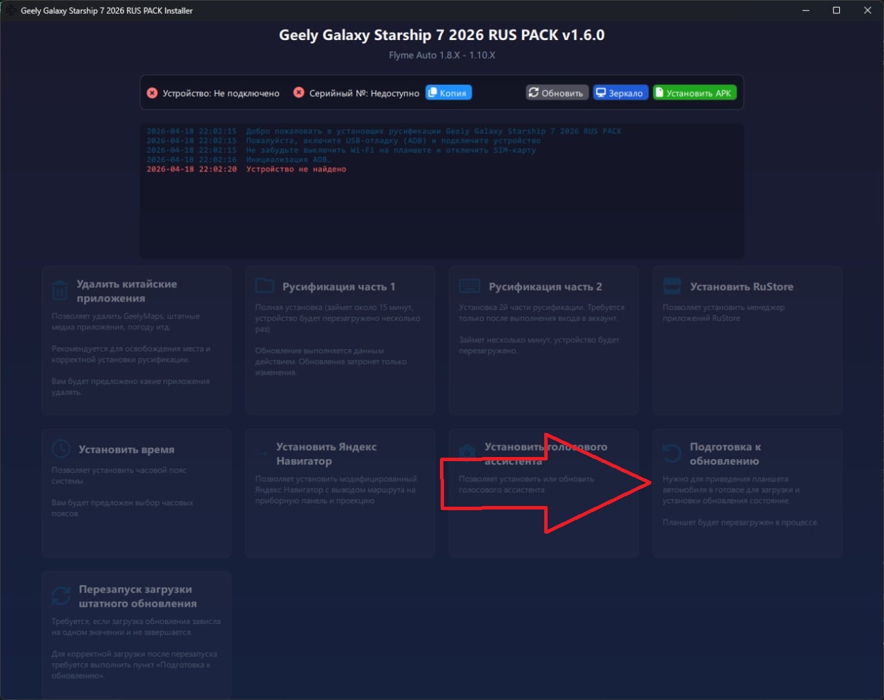Image resolution: width=884 pixels, height=700 pixels.
Task: Click the refresh icon beside Подготовка к обновлению
Action: 672,453
